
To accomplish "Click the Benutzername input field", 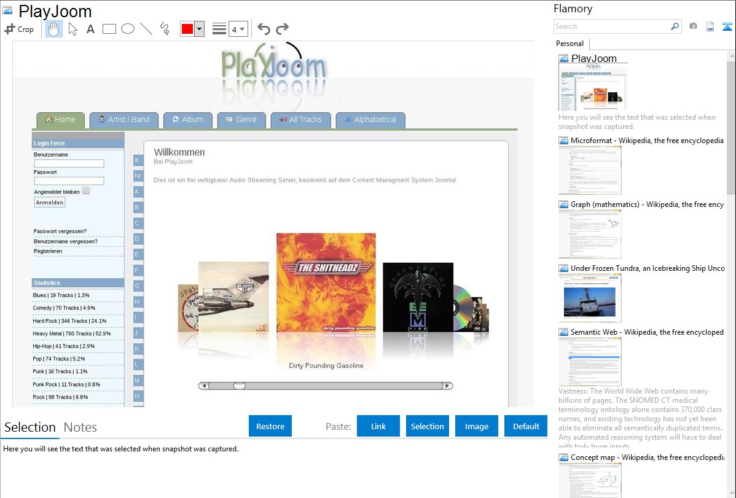I will pos(69,163).
